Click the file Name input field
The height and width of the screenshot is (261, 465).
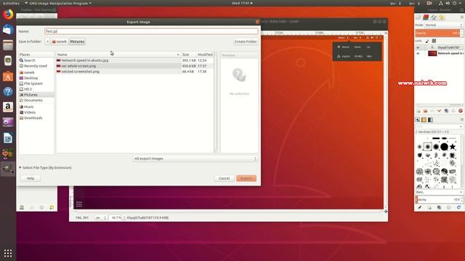click(x=151, y=31)
